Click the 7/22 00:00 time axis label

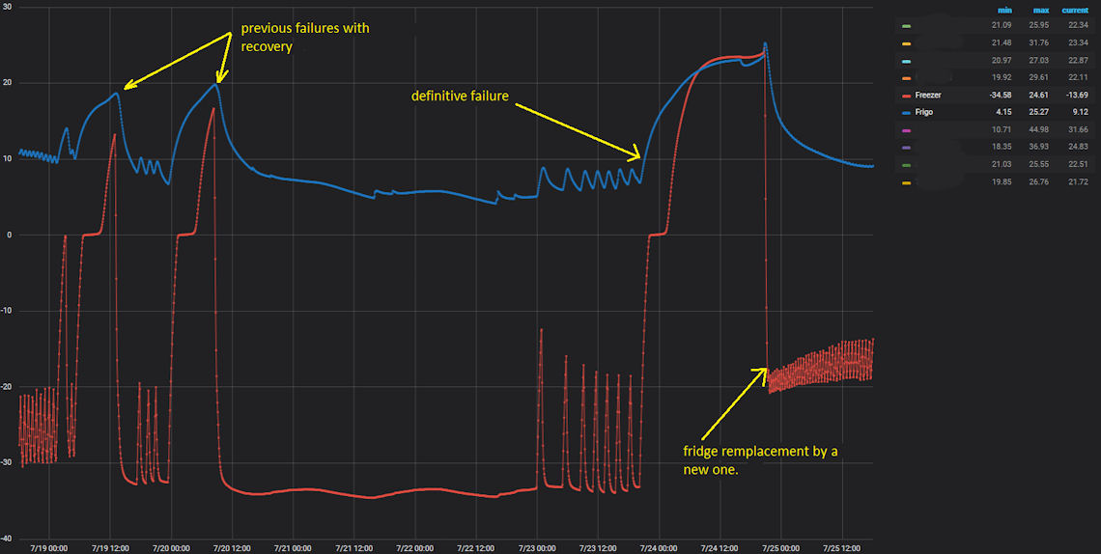415,547
